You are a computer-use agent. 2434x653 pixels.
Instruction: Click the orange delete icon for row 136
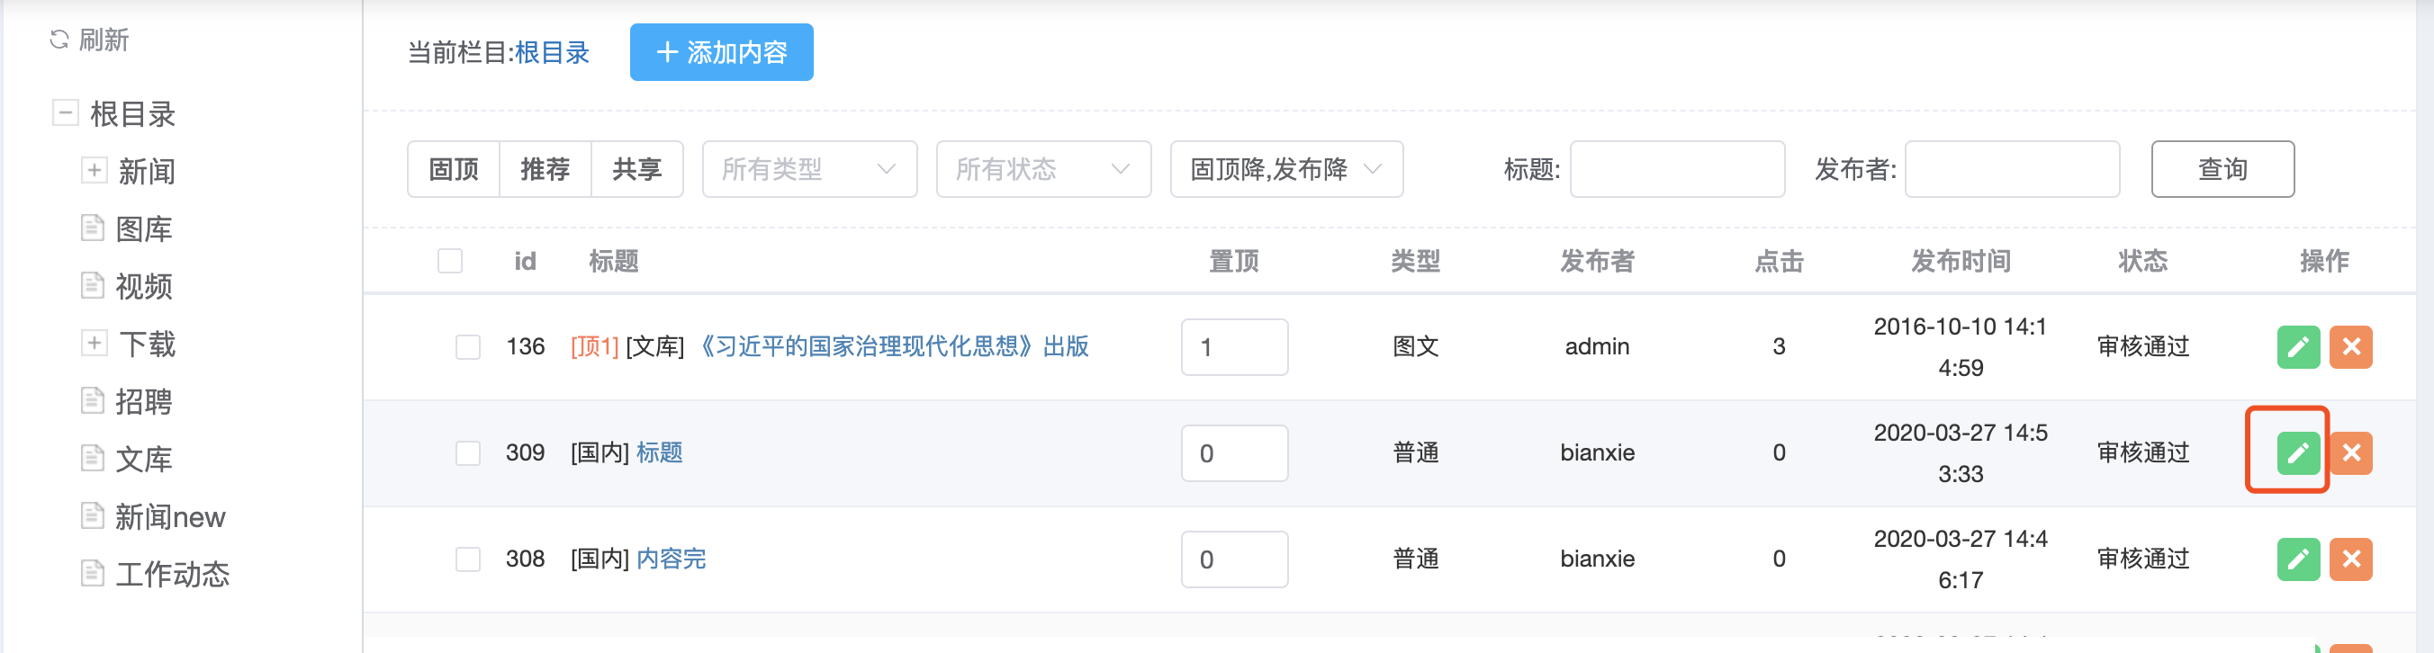coord(2351,347)
